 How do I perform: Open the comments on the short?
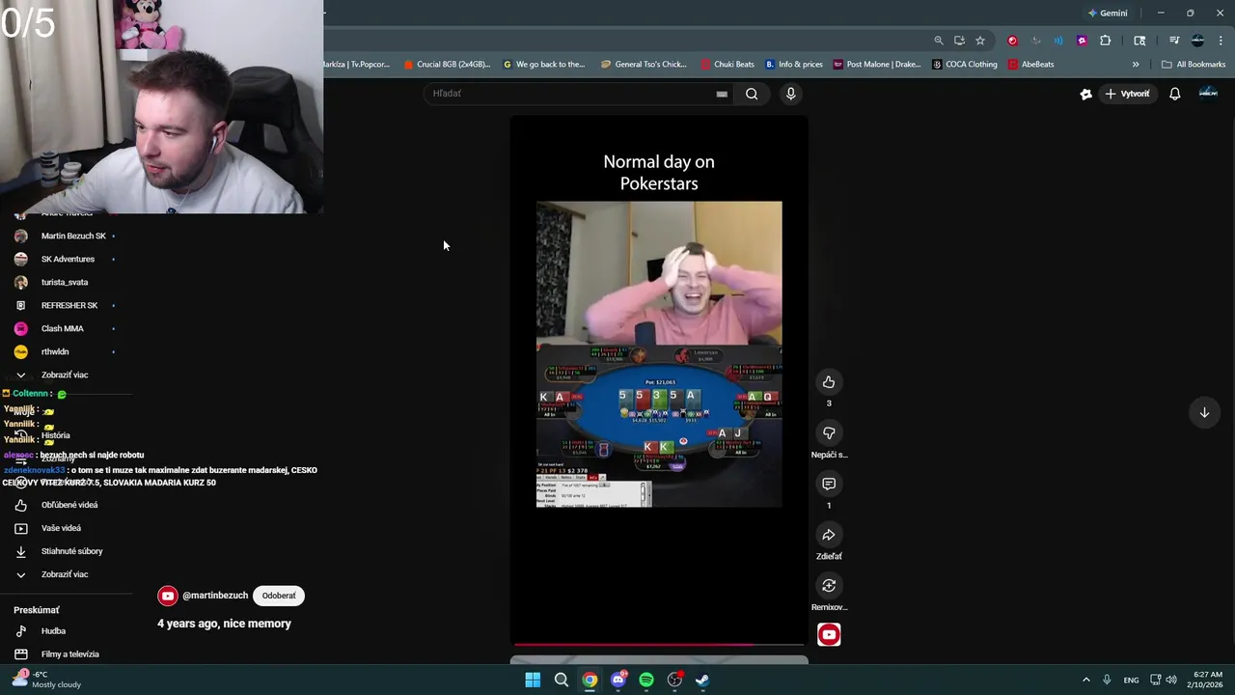click(829, 484)
